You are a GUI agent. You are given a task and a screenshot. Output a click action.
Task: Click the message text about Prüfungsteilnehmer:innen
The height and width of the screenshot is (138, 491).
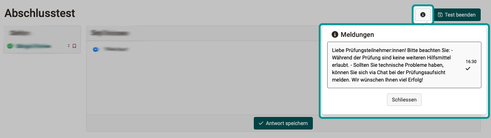tap(394, 65)
